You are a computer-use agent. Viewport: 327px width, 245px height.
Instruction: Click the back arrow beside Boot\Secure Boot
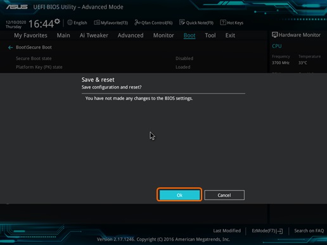(10, 47)
